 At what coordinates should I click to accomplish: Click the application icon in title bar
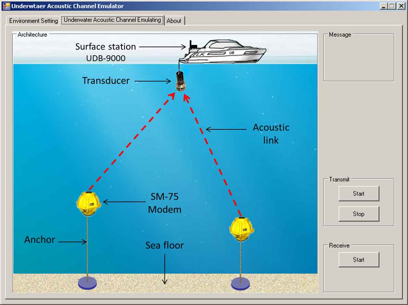(x=6, y=6)
